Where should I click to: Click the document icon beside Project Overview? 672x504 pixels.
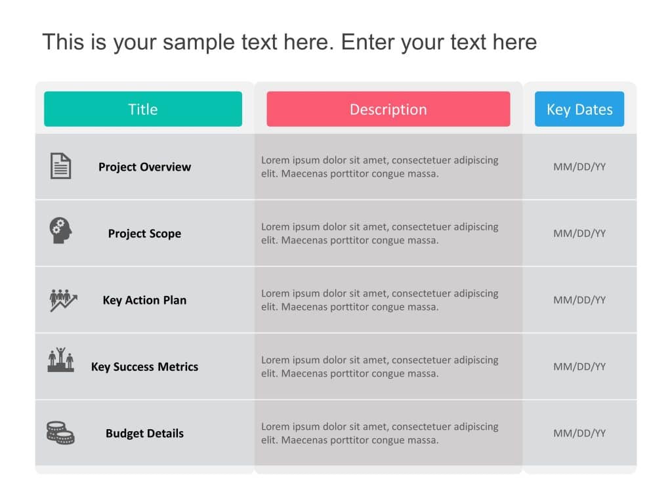[60, 166]
